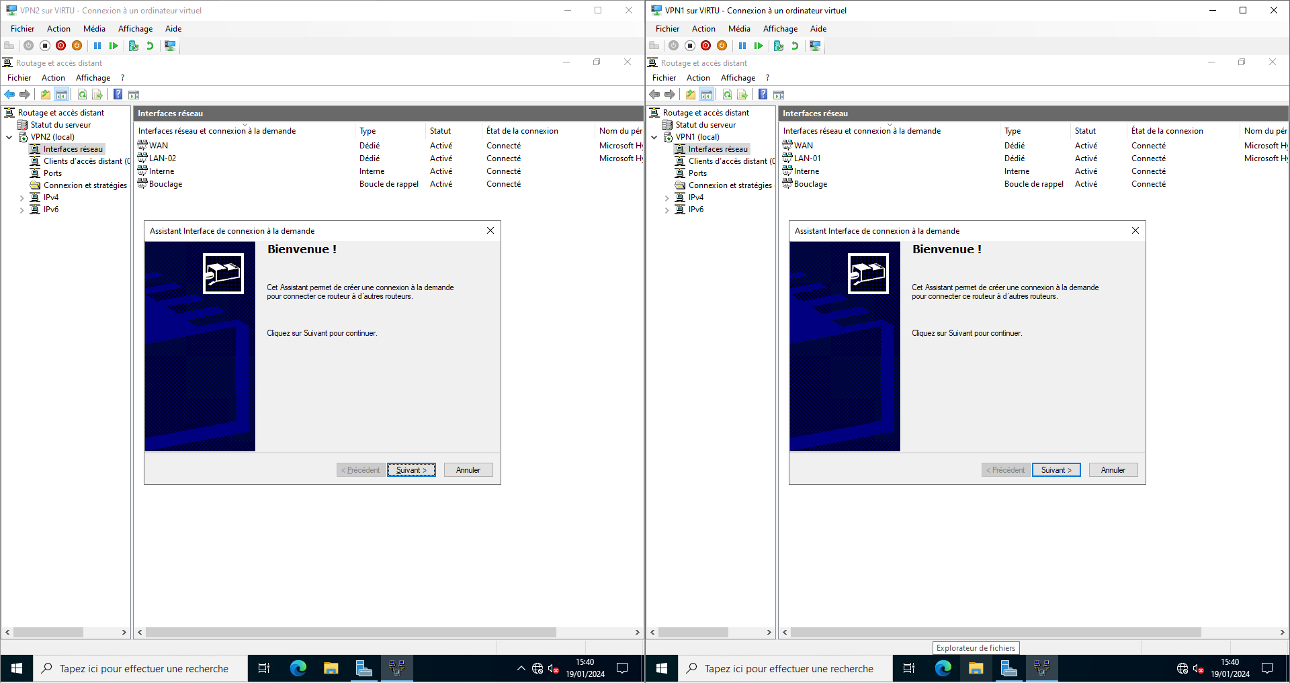Click the orange Save state icon in VPN2 window

point(77,46)
